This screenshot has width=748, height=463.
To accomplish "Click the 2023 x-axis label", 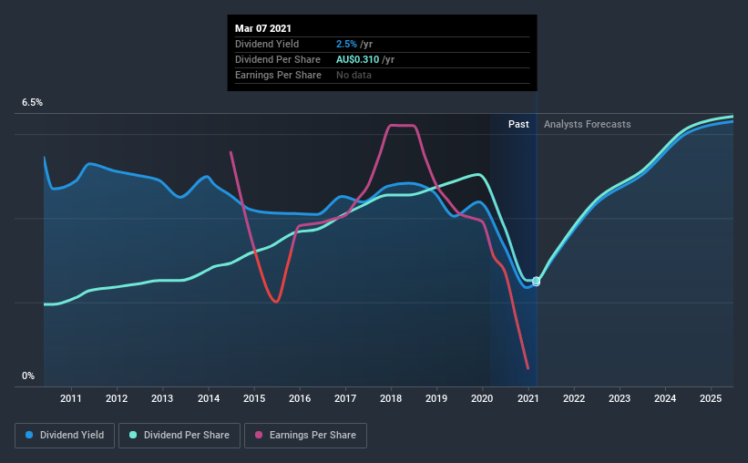I will pyautogui.click(x=620, y=398).
